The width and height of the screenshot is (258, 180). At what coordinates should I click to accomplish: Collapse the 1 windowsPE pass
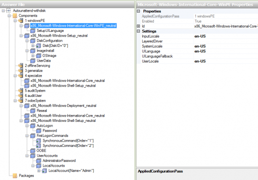click(x=15, y=21)
